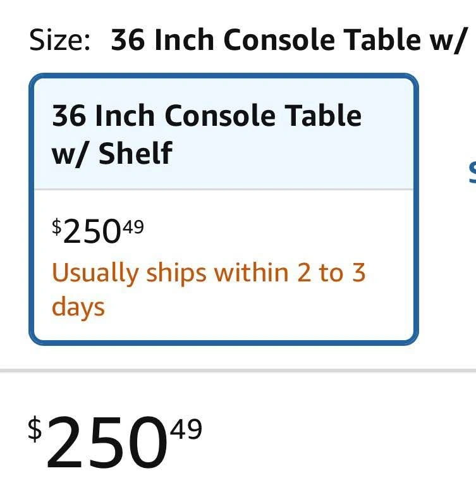This screenshot has width=476, height=485.
Task: Click the partially visible next size option
Action: (x=472, y=169)
